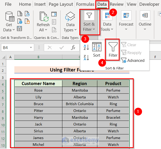Image resolution: width=161 pixels, height=149 pixels.
Task: Switch to Home tab
Action: coord(25,4)
